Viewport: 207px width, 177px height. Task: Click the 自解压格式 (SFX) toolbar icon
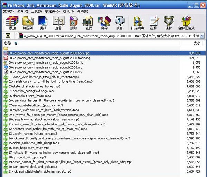tap(186, 21)
